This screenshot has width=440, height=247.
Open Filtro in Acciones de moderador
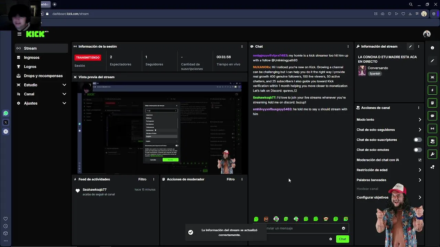click(231, 179)
